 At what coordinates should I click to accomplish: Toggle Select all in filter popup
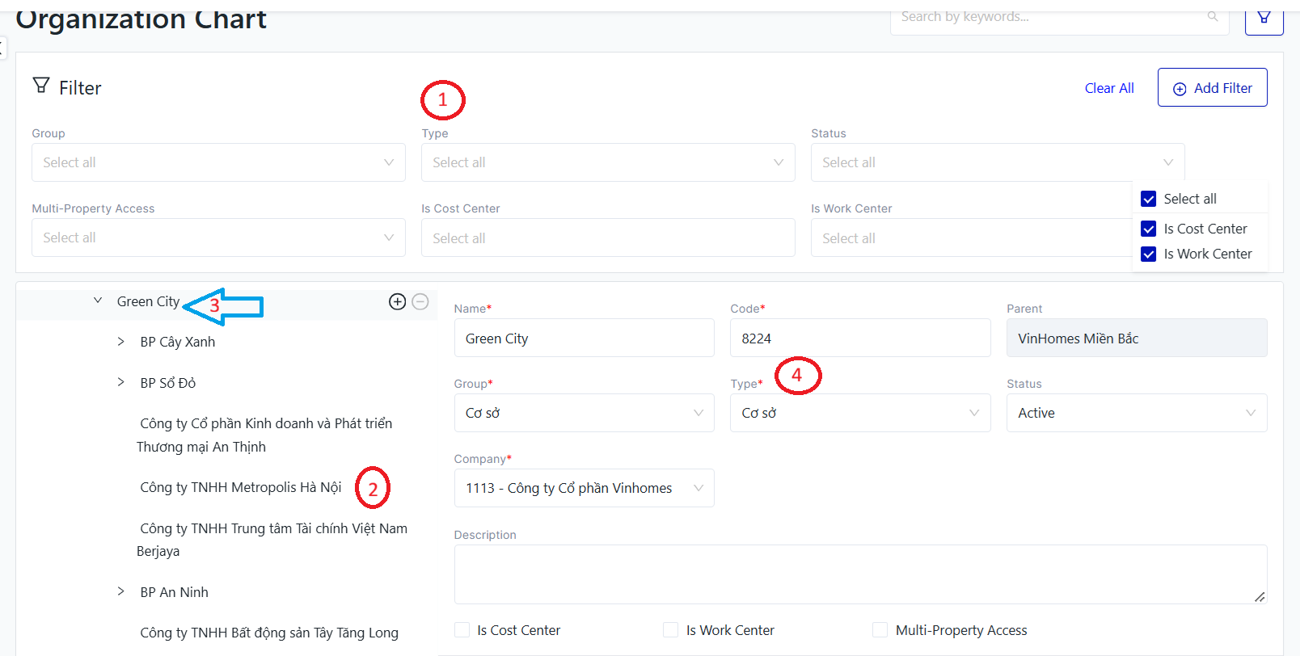pyautogui.click(x=1148, y=199)
